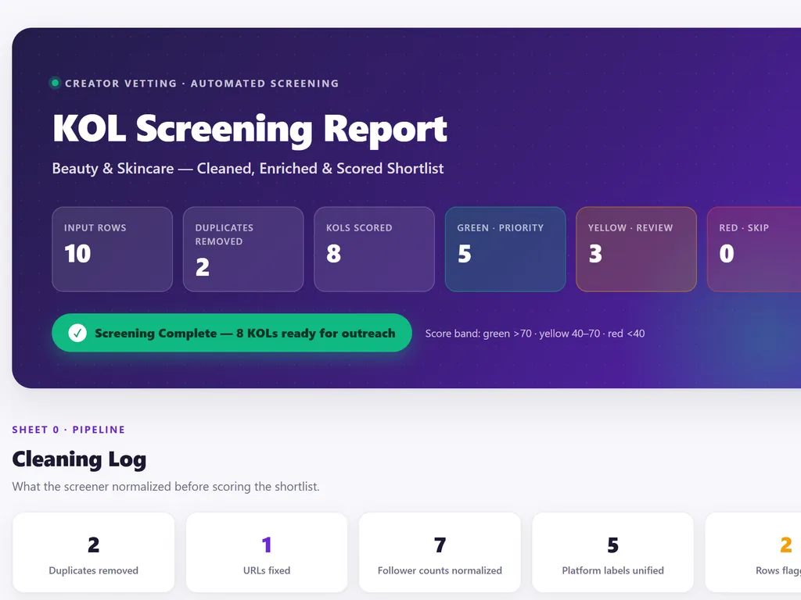The height and width of the screenshot is (600, 801).
Task: Select the Input Rows stat card
Action: click(x=113, y=249)
